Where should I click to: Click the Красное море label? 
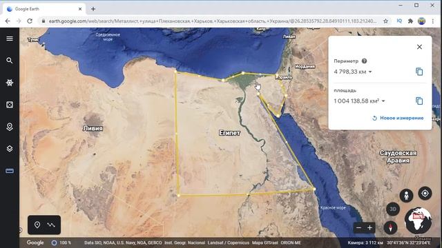pyautogui.click(x=333, y=208)
